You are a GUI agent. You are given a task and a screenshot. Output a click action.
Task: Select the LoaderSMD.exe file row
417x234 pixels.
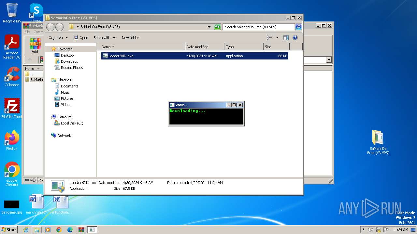pos(194,56)
